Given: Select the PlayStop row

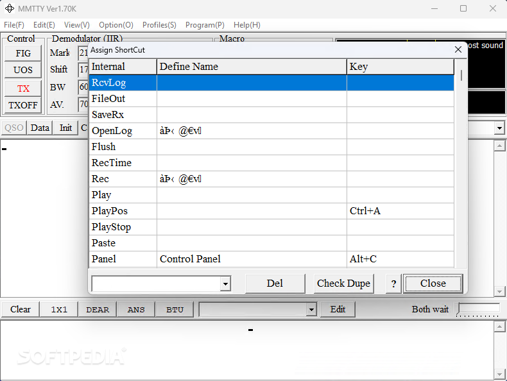Looking at the screenshot, I should pyautogui.click(x=271, y=227).
